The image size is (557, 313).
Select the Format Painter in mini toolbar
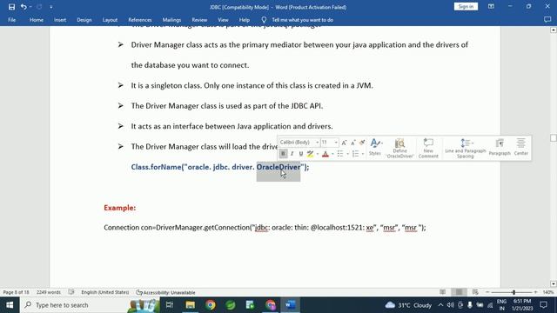click(x=362, y=143)
